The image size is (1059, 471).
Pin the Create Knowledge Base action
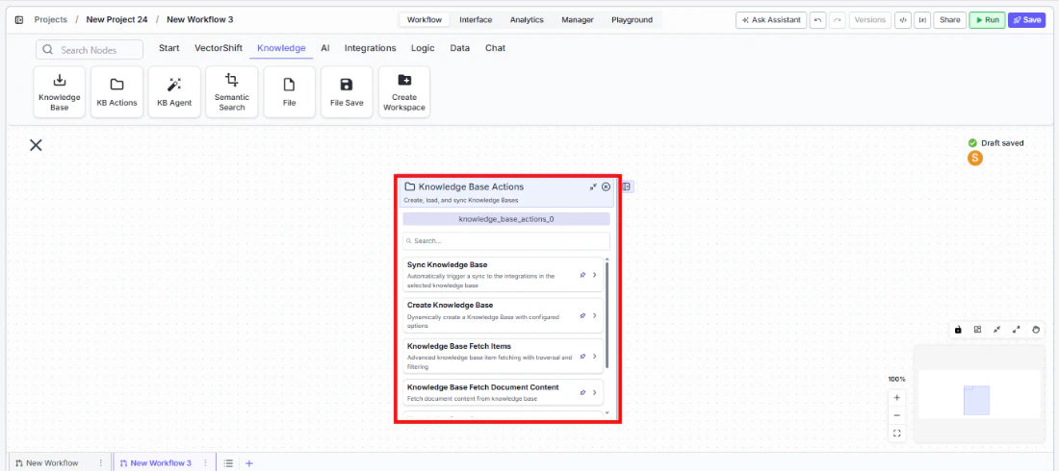582,315
